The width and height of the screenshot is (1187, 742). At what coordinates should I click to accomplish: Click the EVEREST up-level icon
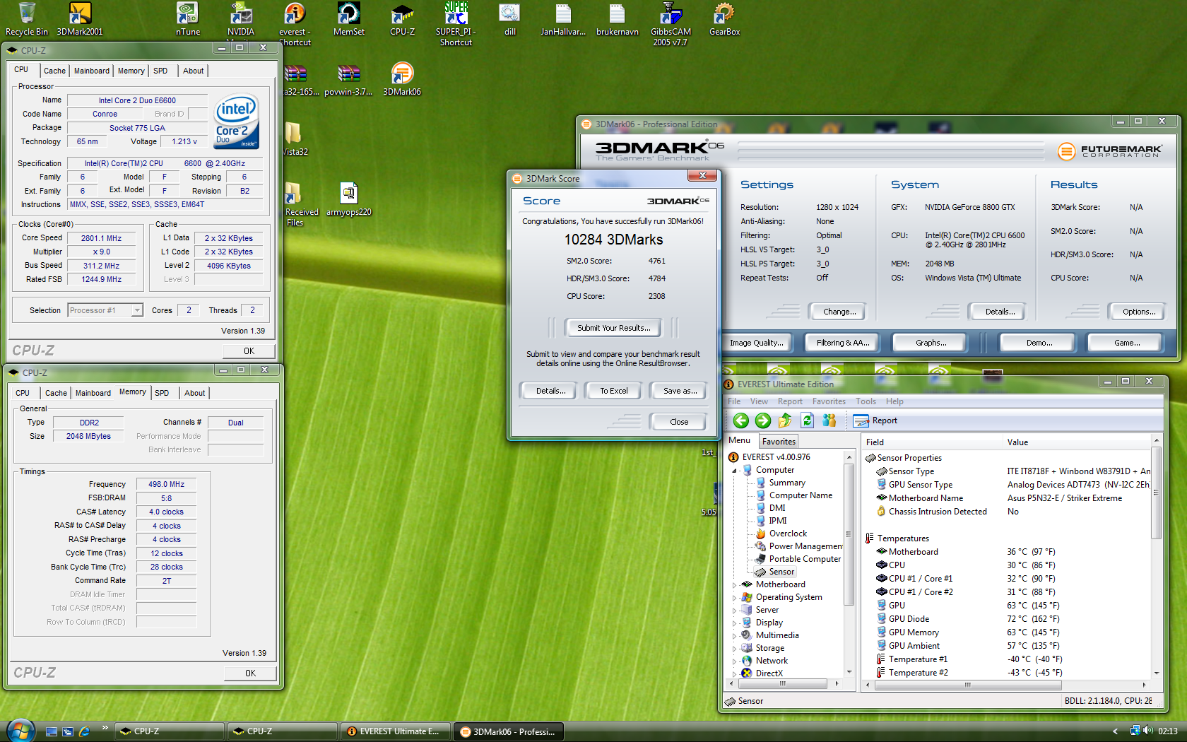pos(785,420)
